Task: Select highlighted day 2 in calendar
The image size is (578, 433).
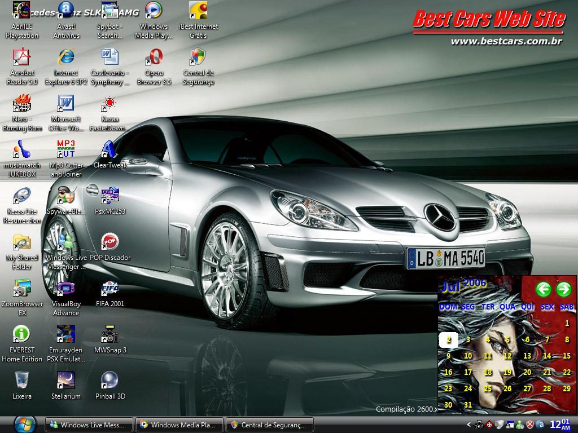Action: pyautogui.click(x=449, y=340)
